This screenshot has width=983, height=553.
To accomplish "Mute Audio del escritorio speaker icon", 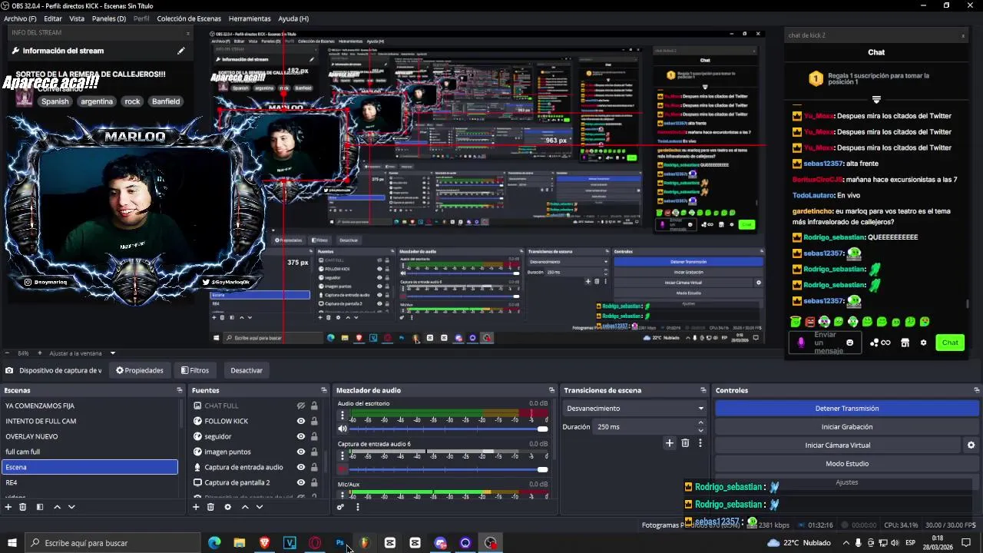I will [x=343, y=429].
